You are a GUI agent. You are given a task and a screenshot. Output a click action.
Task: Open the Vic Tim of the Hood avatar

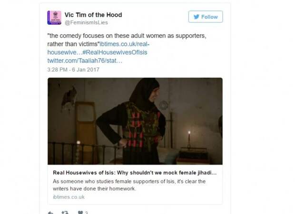tap(54, 18)
